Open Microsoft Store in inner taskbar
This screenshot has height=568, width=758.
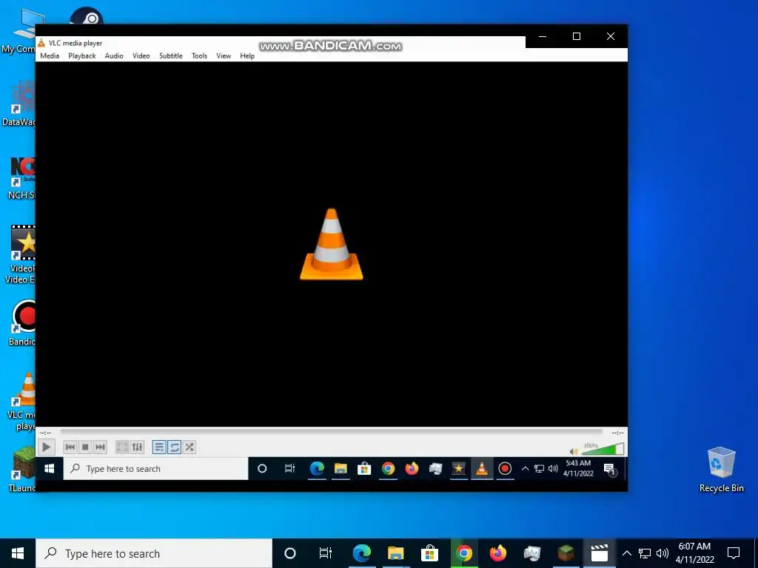tap(364, 468)
